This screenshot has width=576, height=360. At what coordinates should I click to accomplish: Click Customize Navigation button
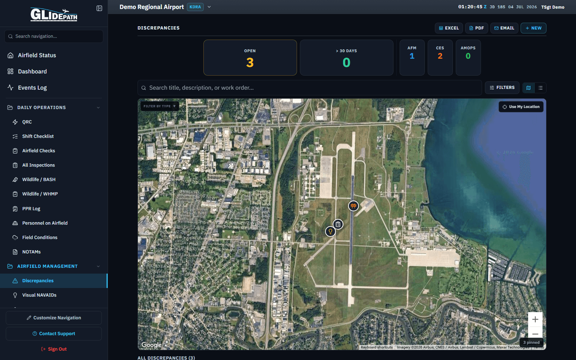pos(54,318)
